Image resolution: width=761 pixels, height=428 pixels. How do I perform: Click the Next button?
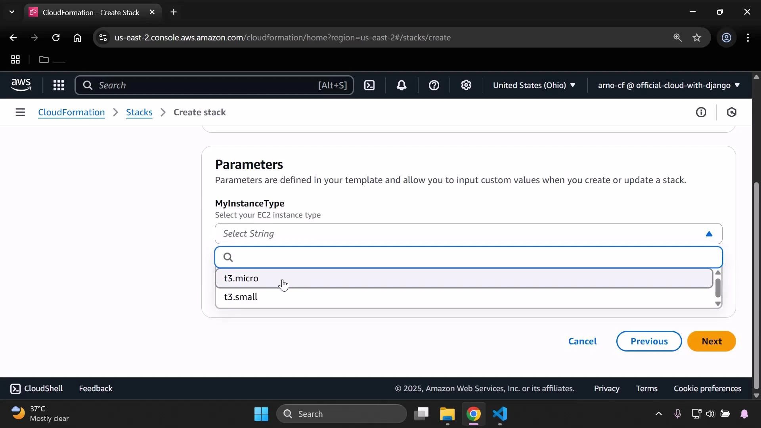711,341
